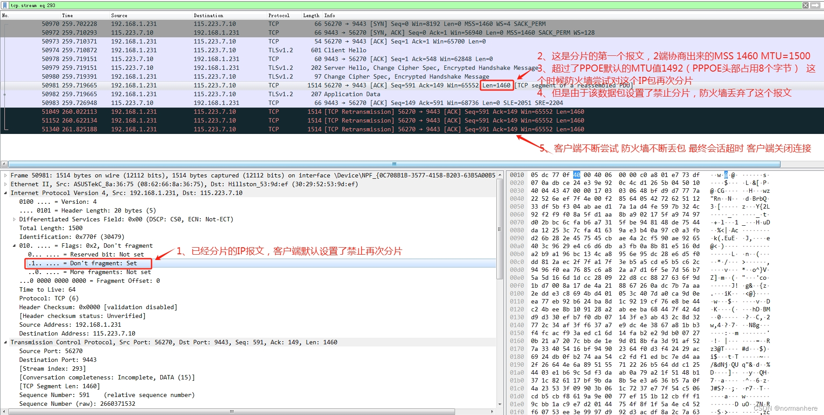This screenshot has height=415, width=824.
Task: Click the packet details scroll-down arrow
Action: click(499, 404)
